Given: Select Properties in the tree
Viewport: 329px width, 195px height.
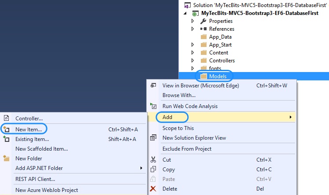Looking at the screenshot, I should pyautogui.click(x=221, y=21).
